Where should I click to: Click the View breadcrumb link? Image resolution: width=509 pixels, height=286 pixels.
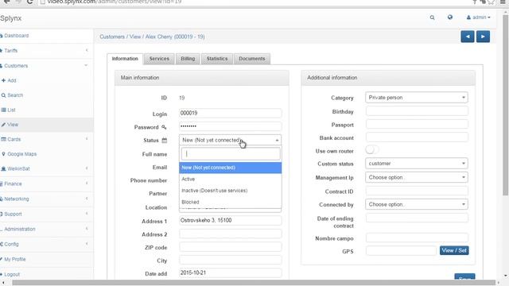tap(135, 37)
